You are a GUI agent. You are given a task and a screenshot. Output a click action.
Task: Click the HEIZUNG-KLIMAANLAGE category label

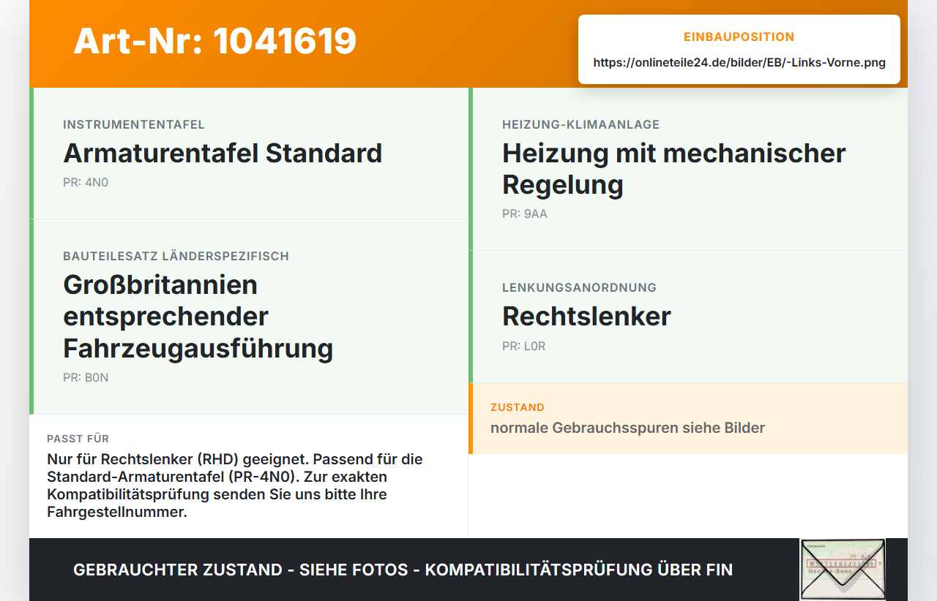581,125
